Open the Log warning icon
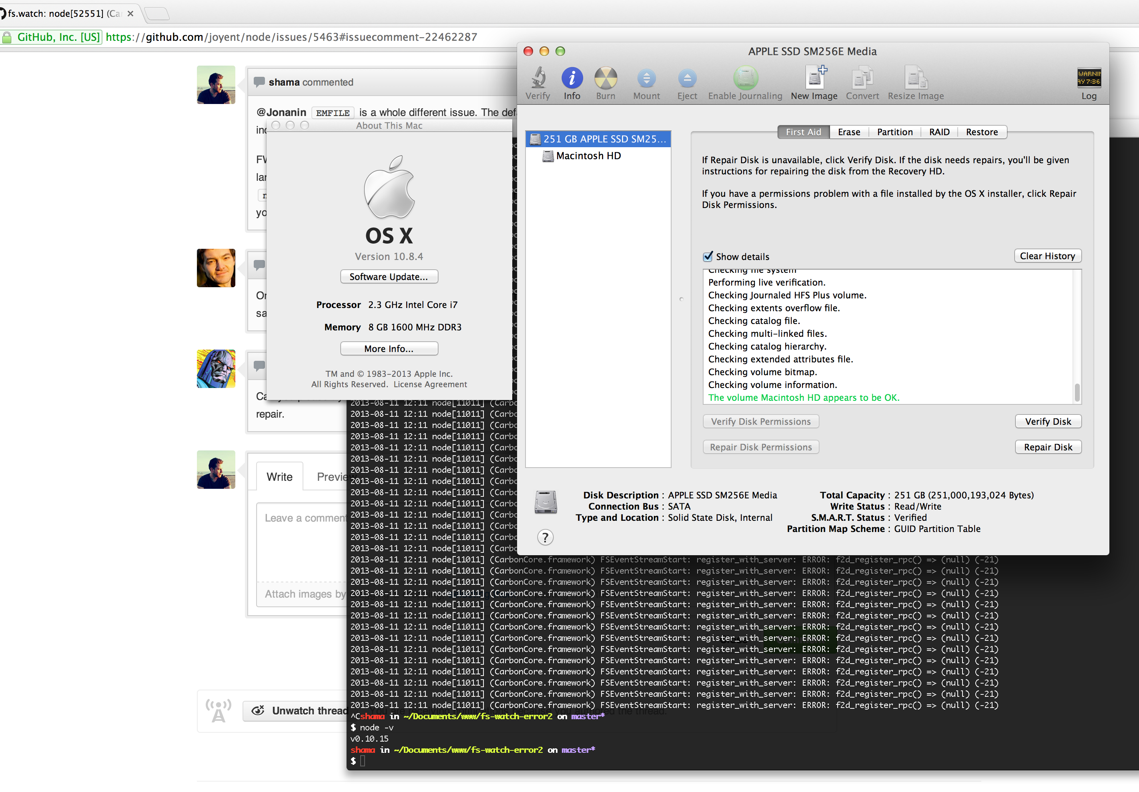This screenshot has width=1139, height=792. tap(1089, 83)
